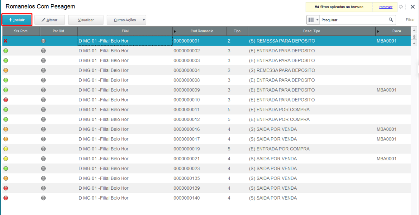419x215 pixels.
Task: Open the Outras Ações menu
Action: [x=126, y=20]
